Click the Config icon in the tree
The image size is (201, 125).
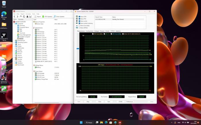pos(16,61)
